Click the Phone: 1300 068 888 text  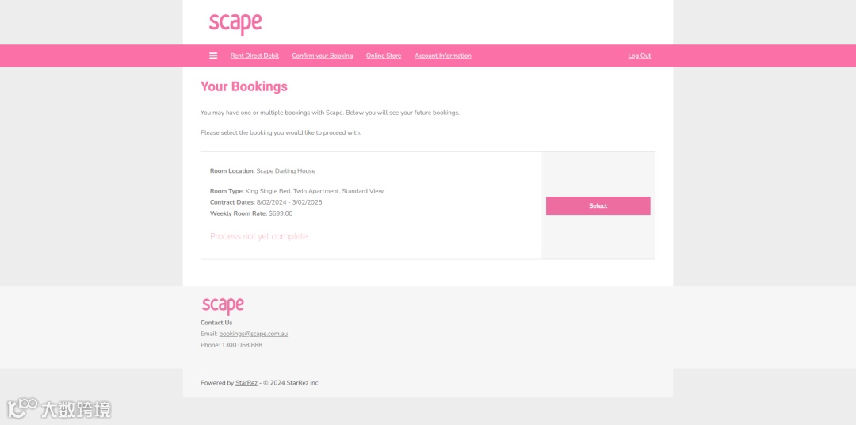tap(231, 345)
